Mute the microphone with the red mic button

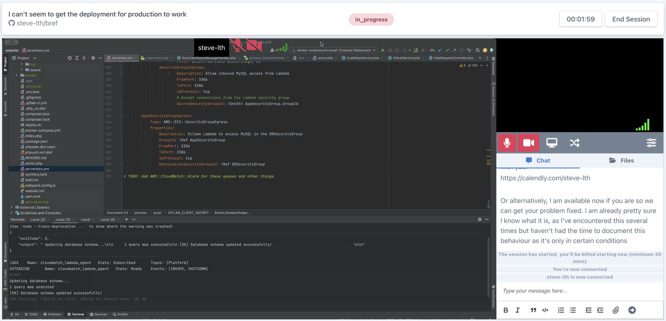coord(507,143)
